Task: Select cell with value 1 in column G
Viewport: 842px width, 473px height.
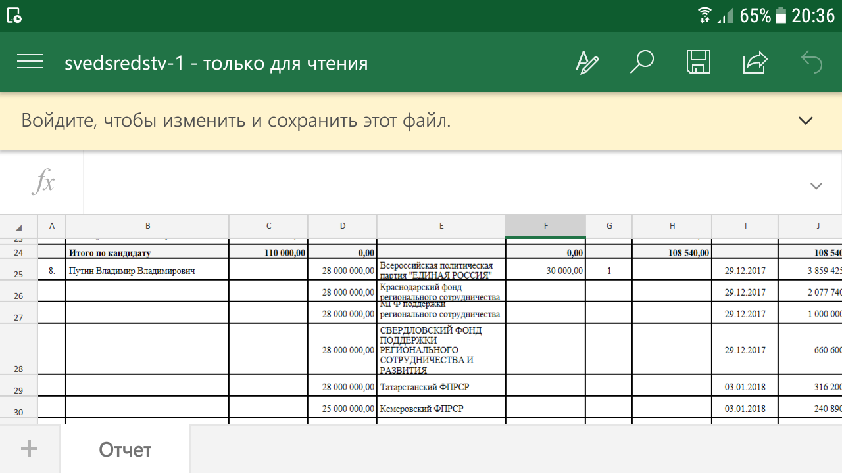Action: [x=609, y=269]
